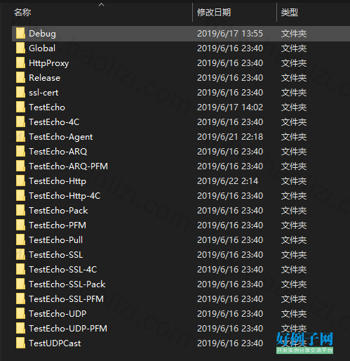Select the TestEcho-Agent folder name
This screenshot has height=361, width=350.
[61, 137]
